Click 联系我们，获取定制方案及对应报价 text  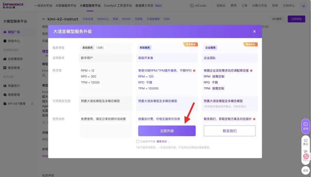point(228,119)
